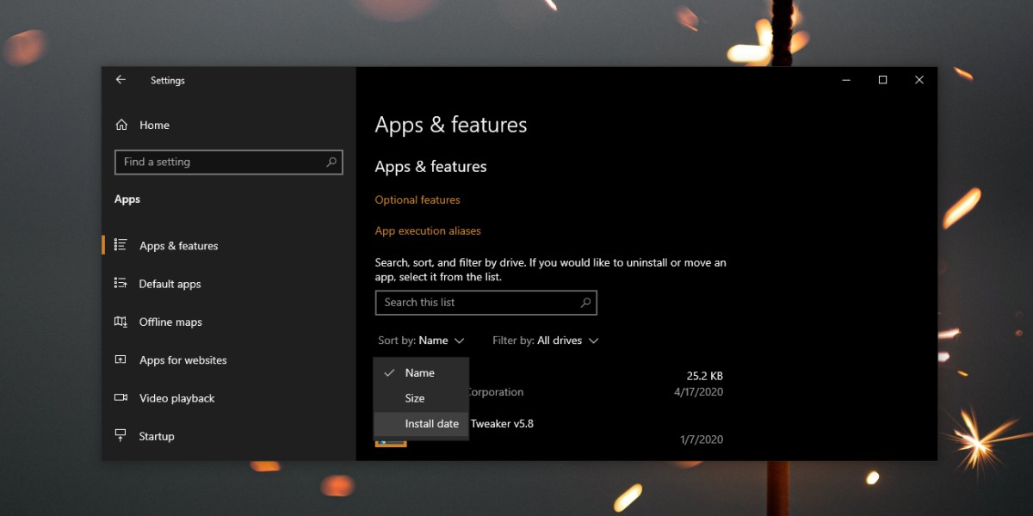
Task: Click the 1/7/2020 install date
Action: [702, 439]
